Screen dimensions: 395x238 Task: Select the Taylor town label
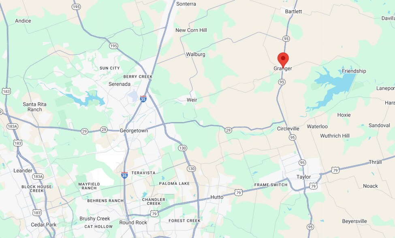(x=303, y=177)
